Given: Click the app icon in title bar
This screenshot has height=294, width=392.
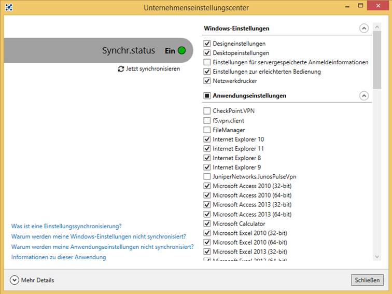Looking at the screenshot, I should pyautogui.click(x=9, y=8).
